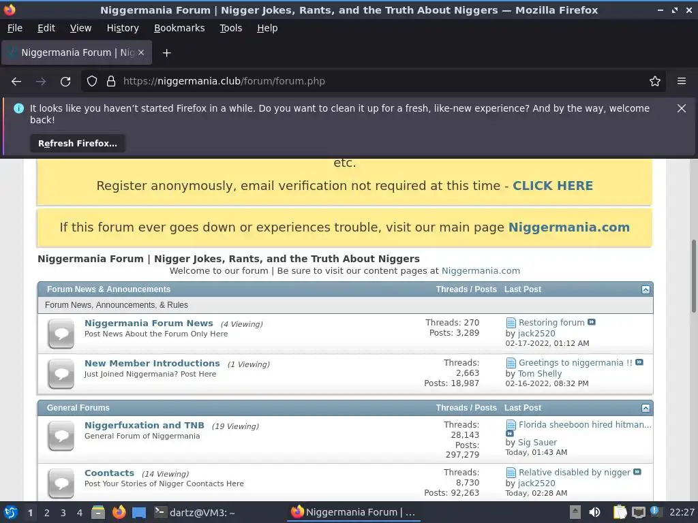Launch Firefox from taskbar quick launch
Image resolution: width=698 pixels, height=523 pixels.
coord(119,512)
